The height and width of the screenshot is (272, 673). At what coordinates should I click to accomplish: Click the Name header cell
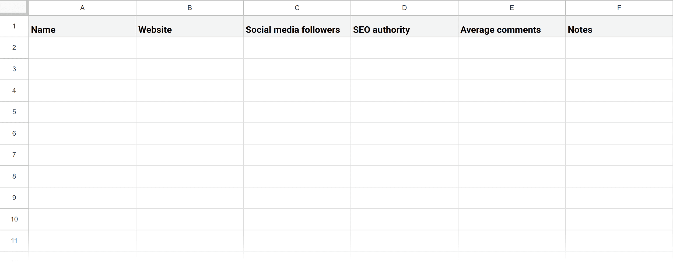tap(82, 30)
